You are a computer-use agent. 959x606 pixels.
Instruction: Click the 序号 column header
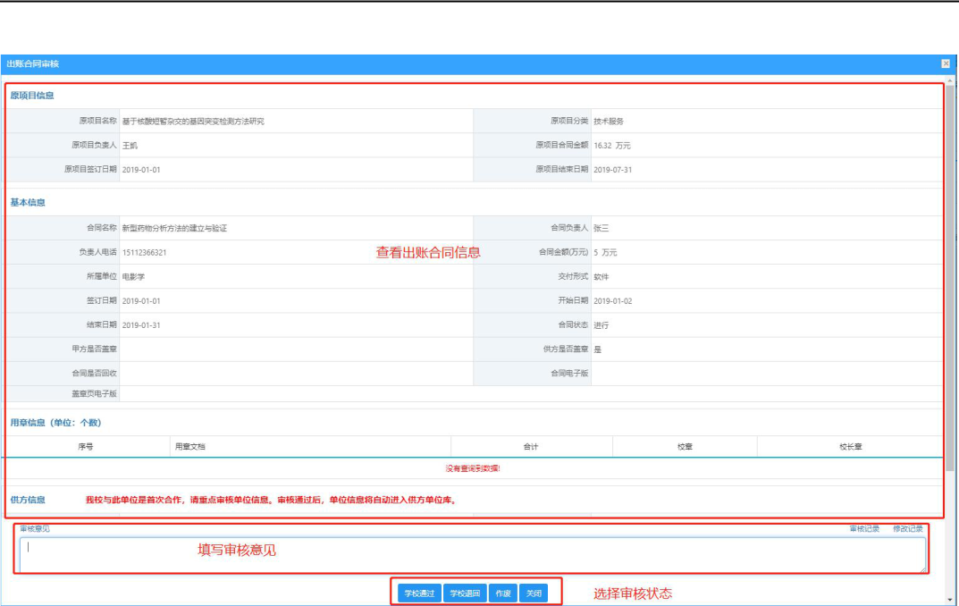click(86, 447)
